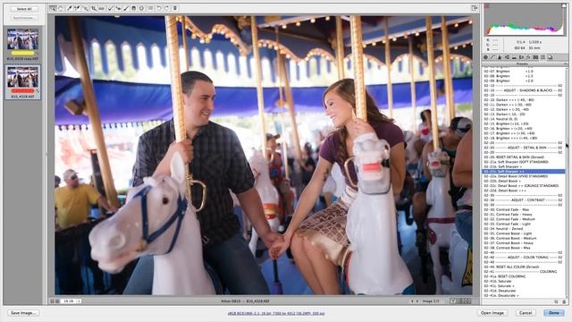Select the Adjustment Brush tool
The image size is (572, 322).
126,8
